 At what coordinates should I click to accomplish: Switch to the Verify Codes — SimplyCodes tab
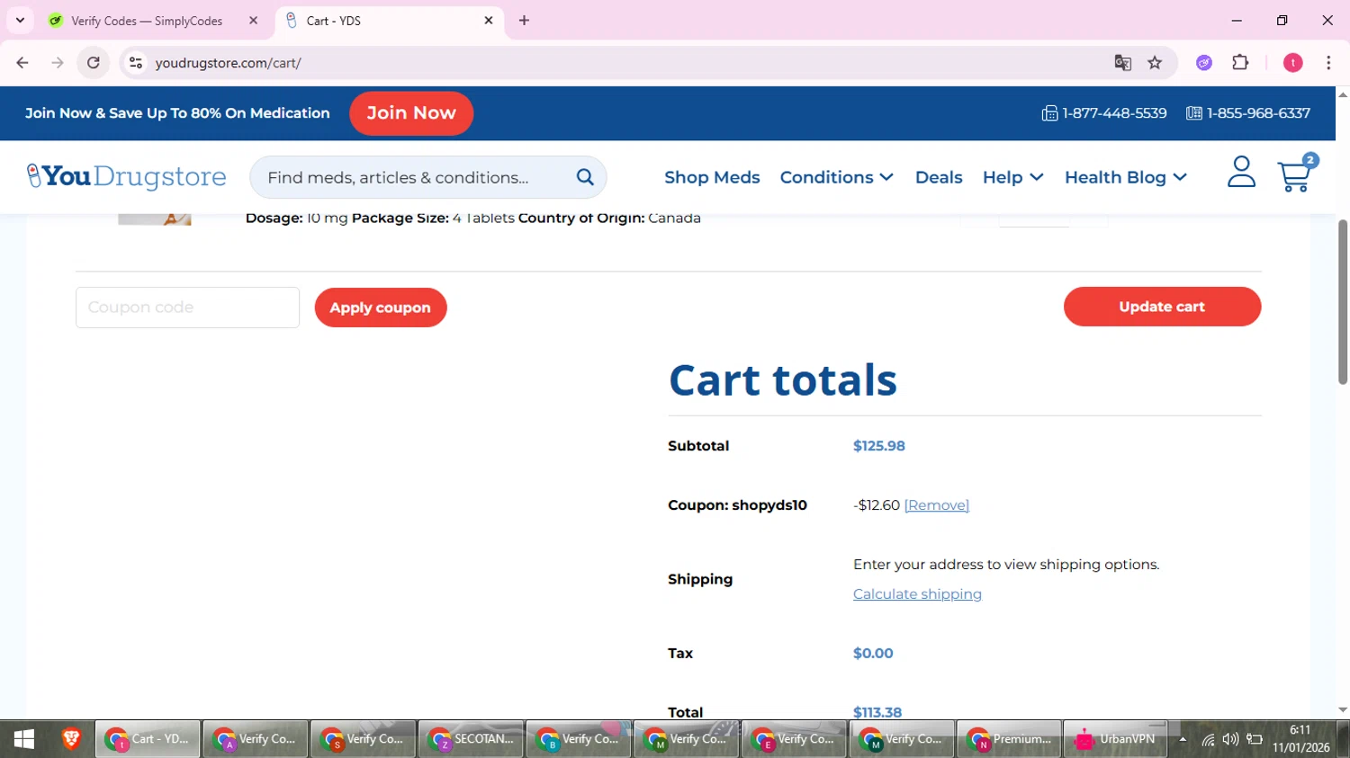click(151, 20)
